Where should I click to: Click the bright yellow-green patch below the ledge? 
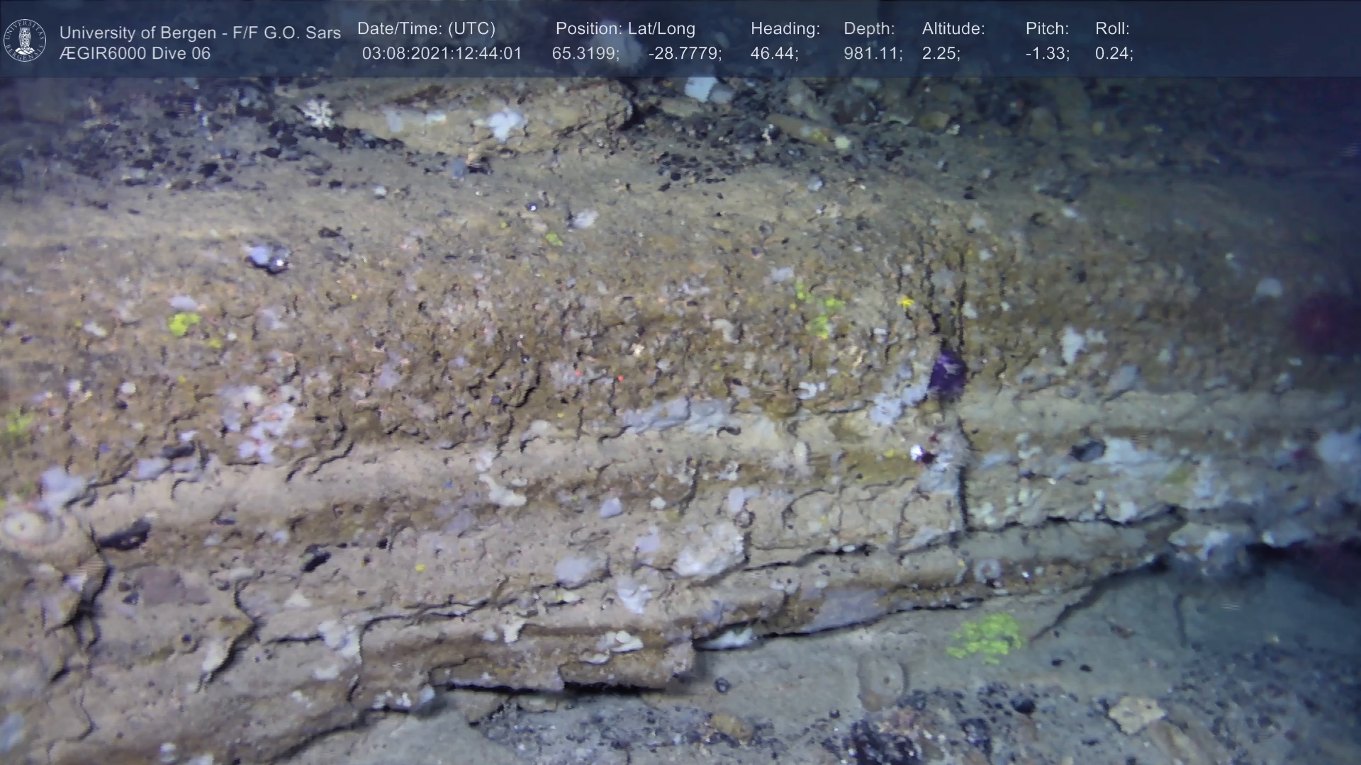(x=987, y=636)
